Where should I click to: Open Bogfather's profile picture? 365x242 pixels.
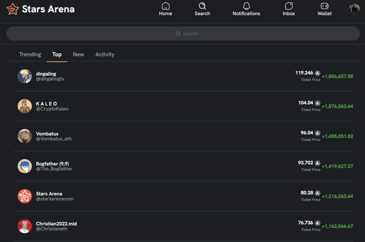(25, 166)
